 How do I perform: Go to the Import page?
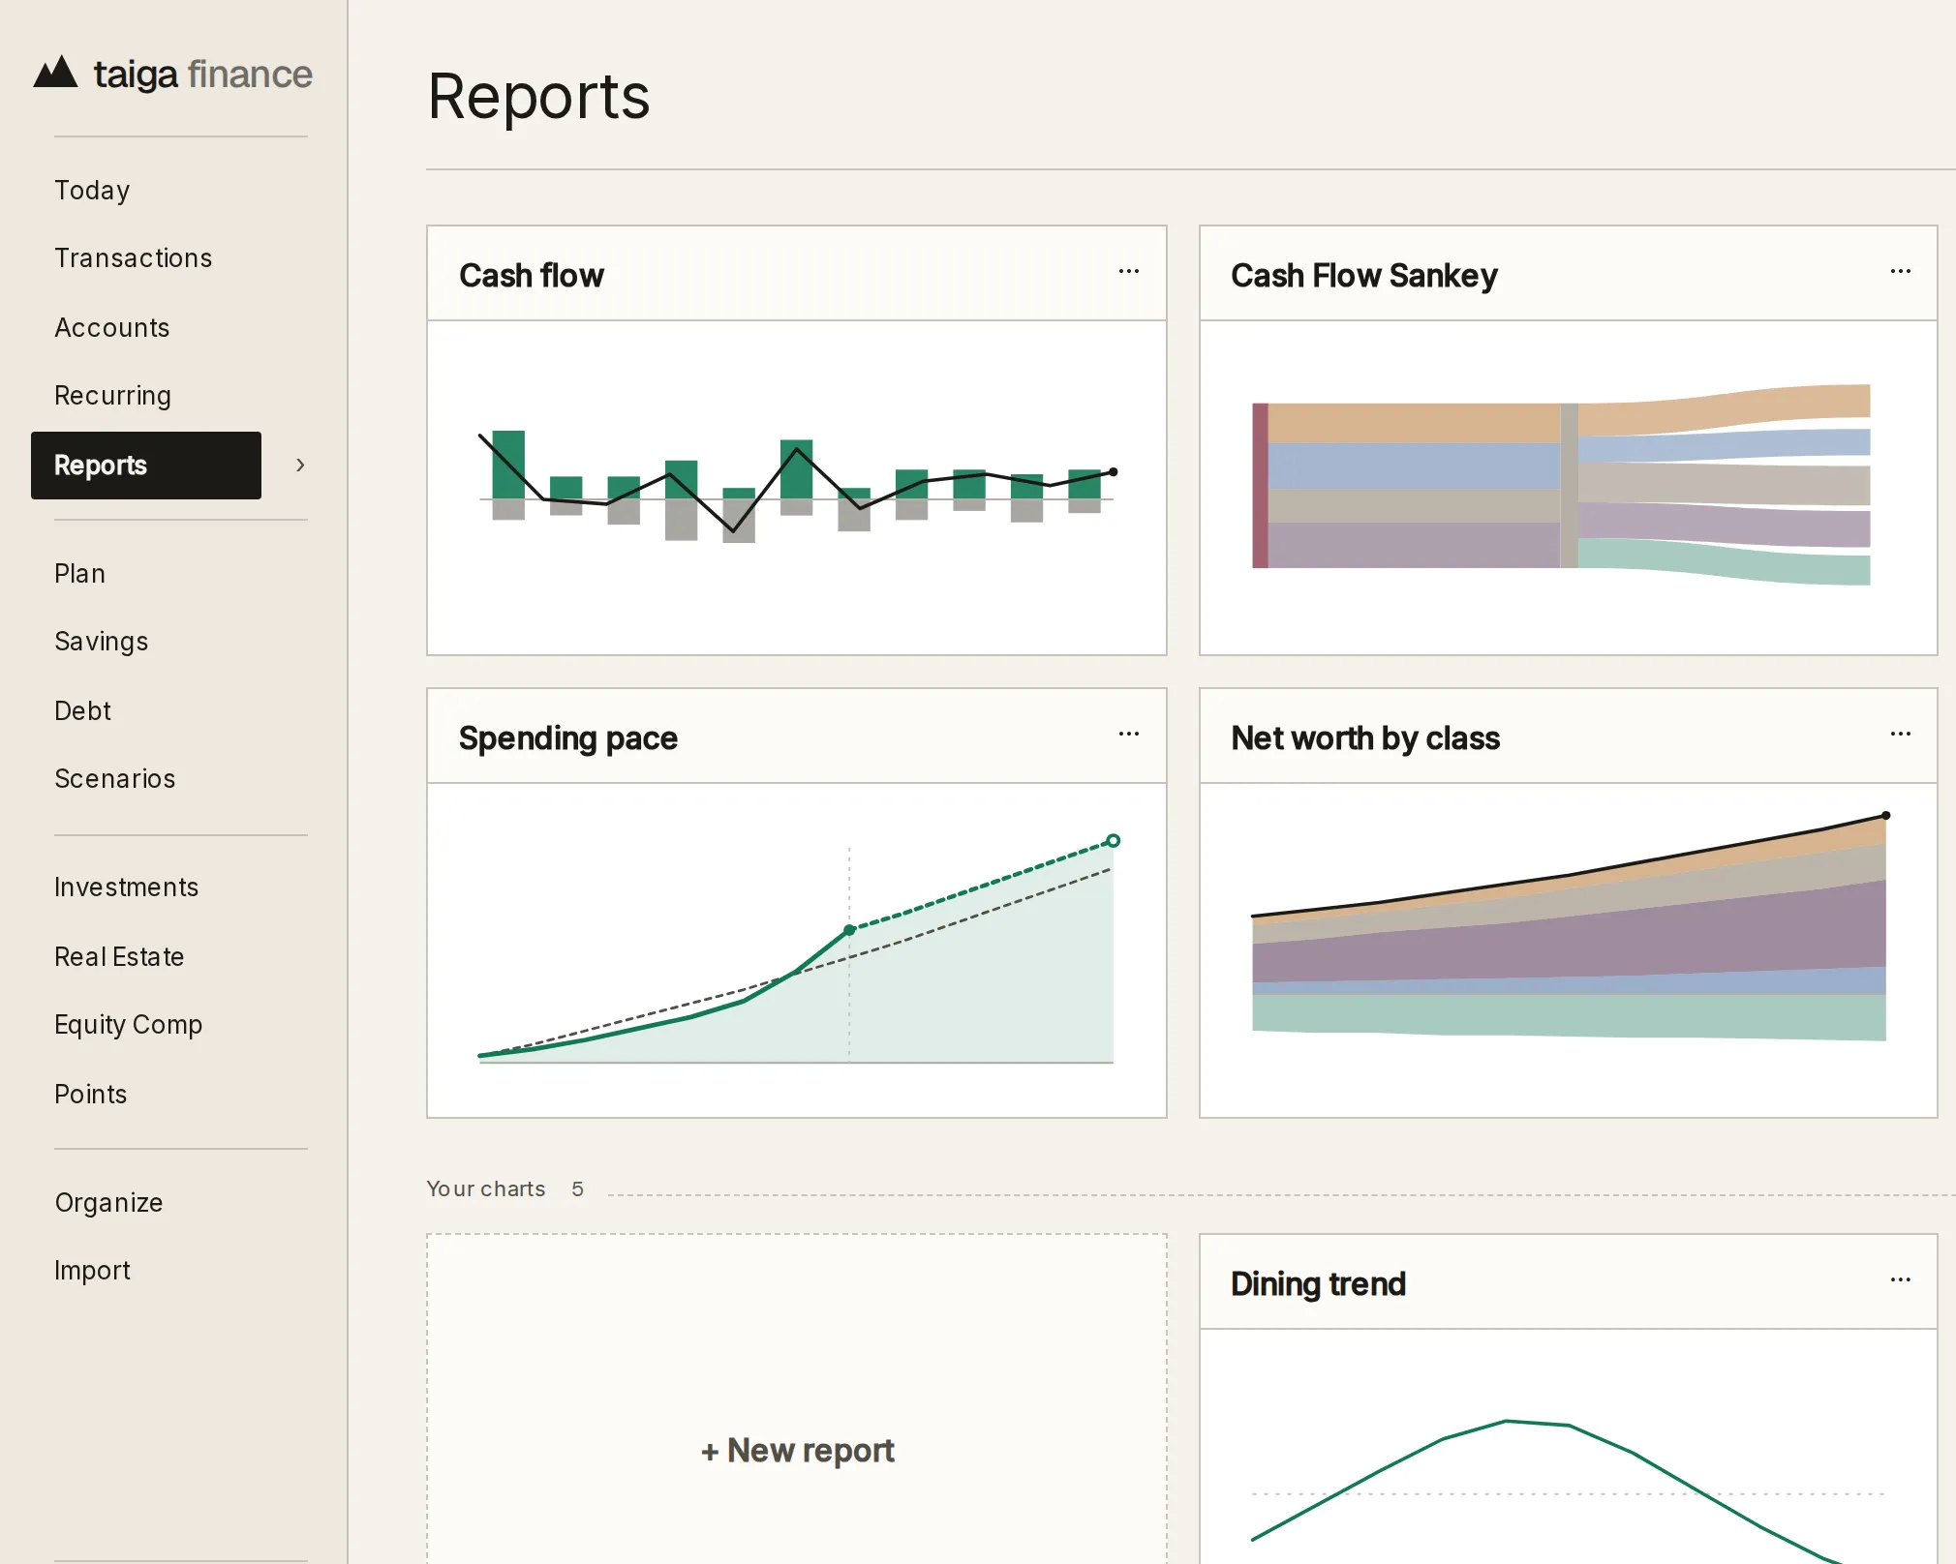pos(93,1271)
